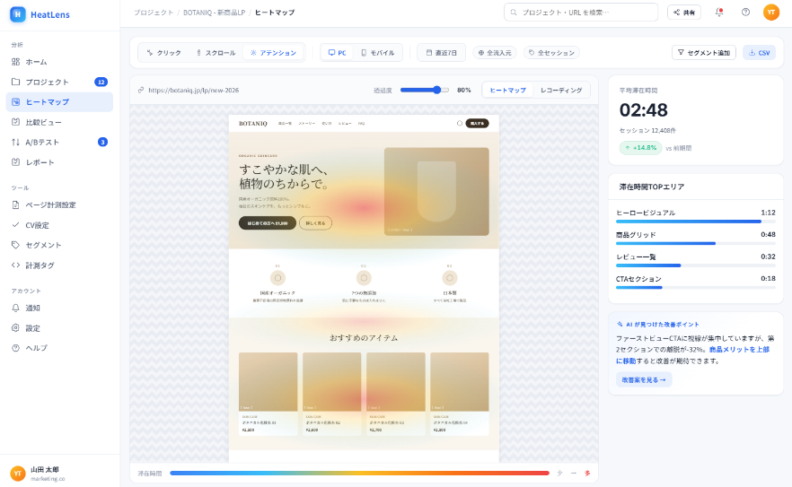Click the fourth product card thumbnail

click(460, 382)
